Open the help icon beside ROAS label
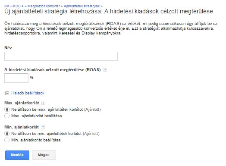 [x=105, y=70]
